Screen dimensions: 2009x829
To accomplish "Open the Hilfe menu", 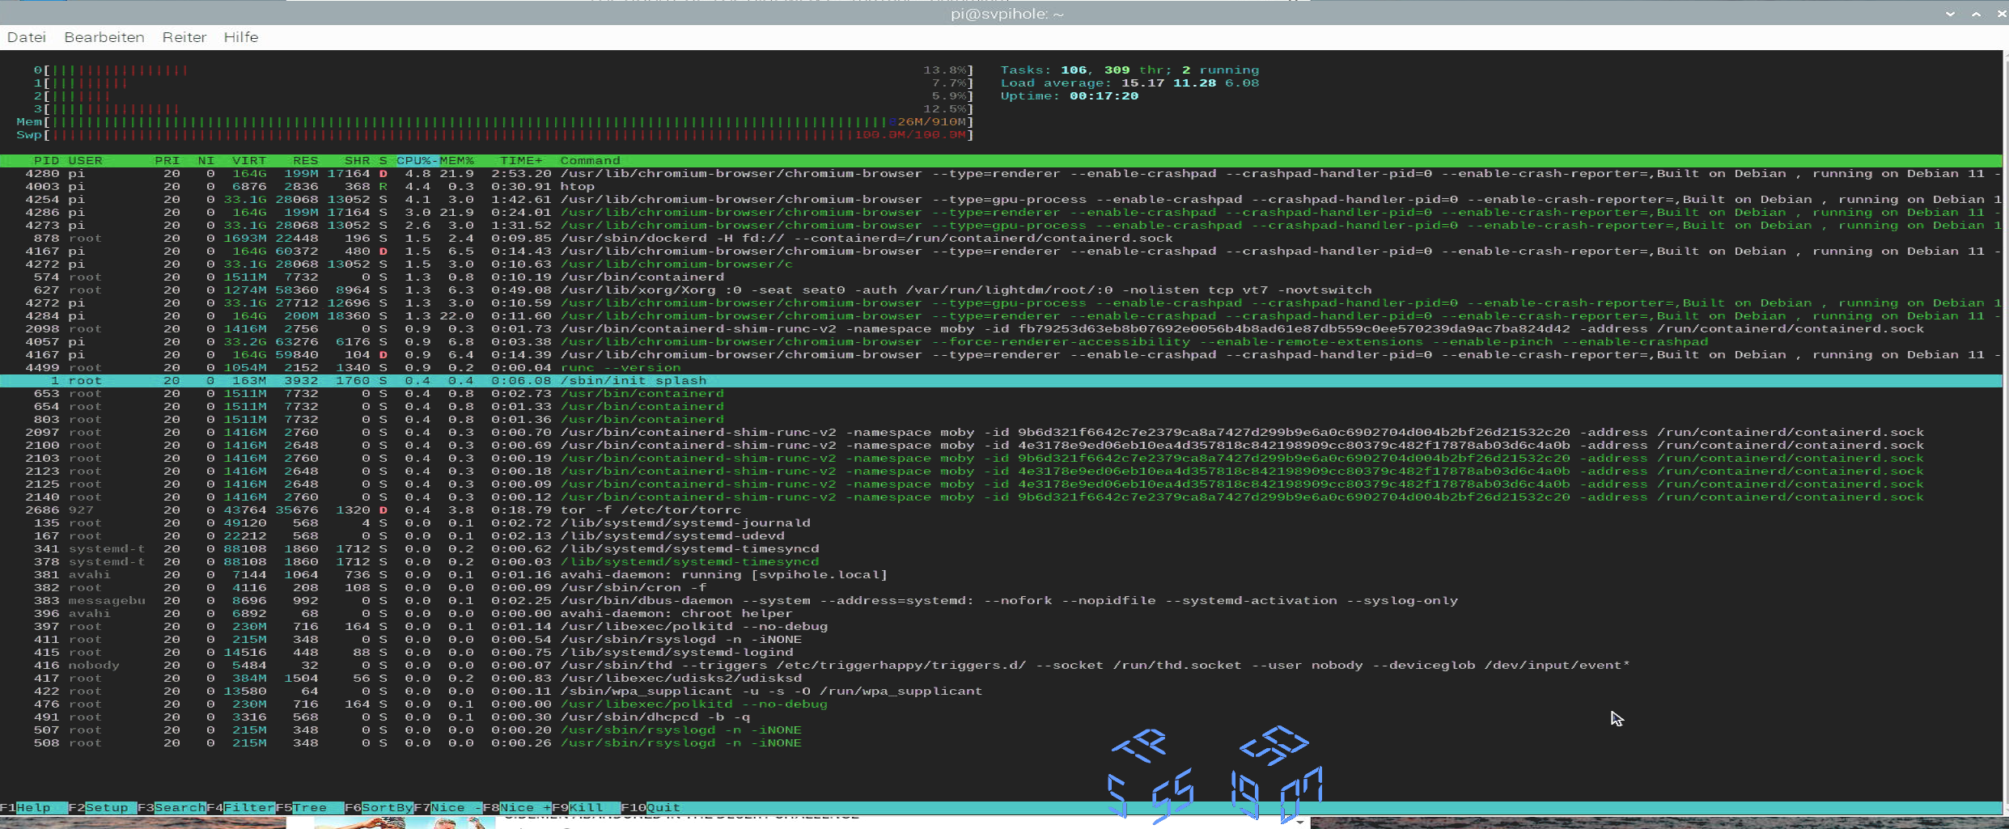I will [241, 37].
